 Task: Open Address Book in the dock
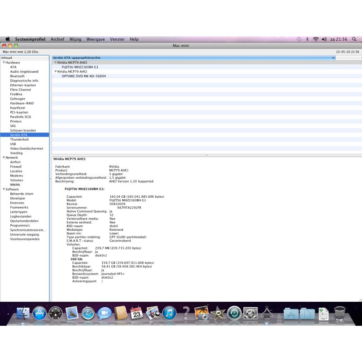click(120, 313)
